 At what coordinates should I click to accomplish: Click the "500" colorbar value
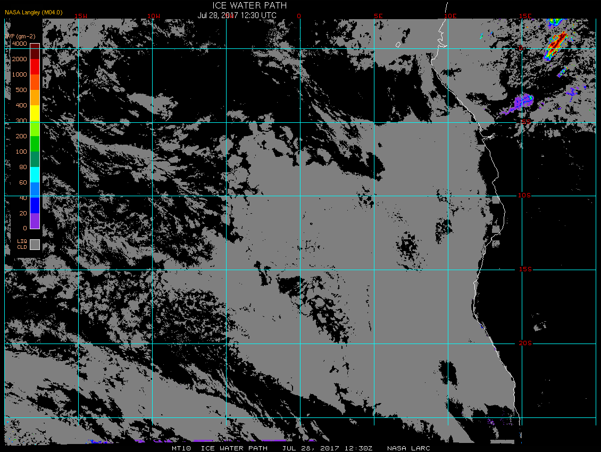(21, 90)
